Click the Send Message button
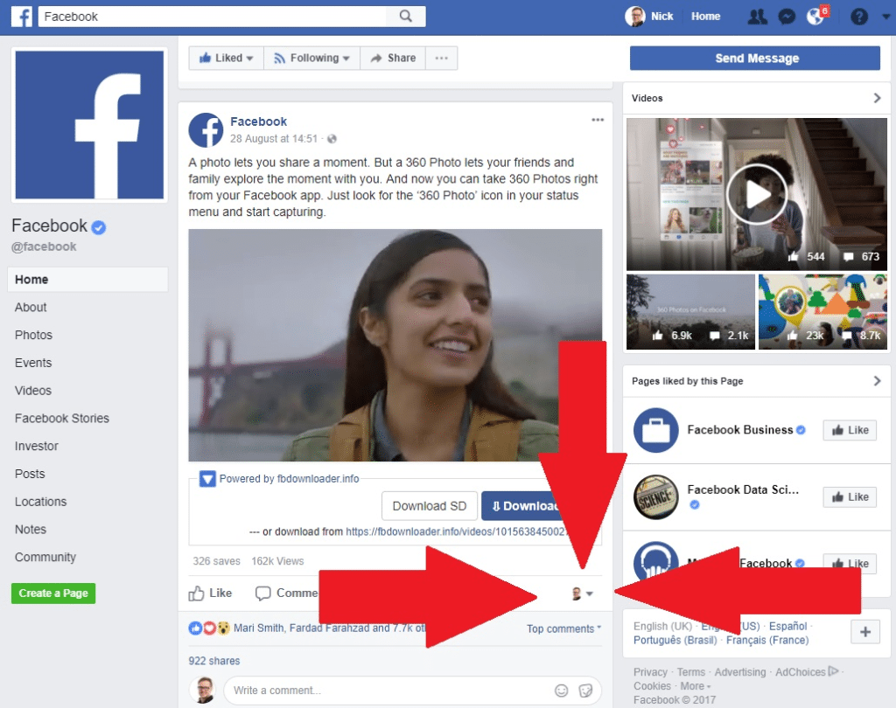 coord(754,58)
